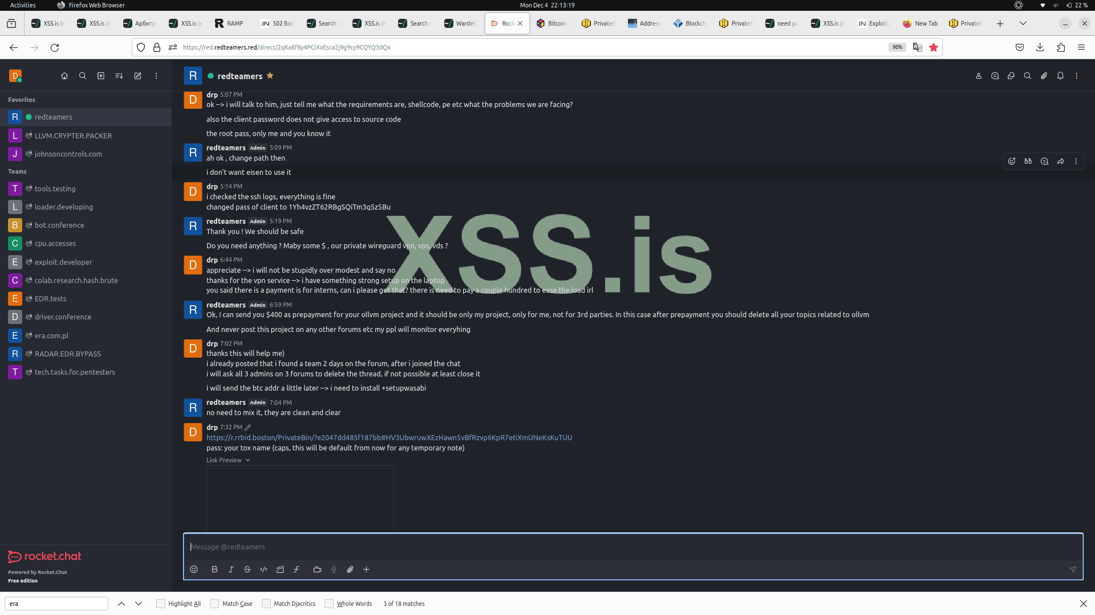Collapse the Link Preview chevron

(x=248, y=460)
